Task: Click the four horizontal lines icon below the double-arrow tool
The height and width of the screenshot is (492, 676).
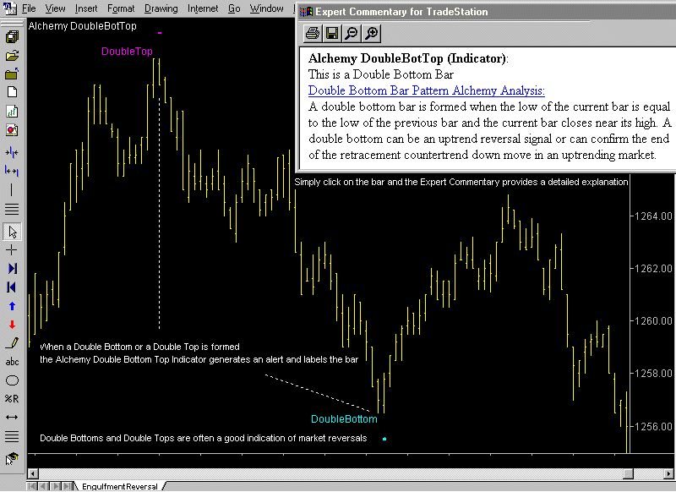Action: (12, 436)
